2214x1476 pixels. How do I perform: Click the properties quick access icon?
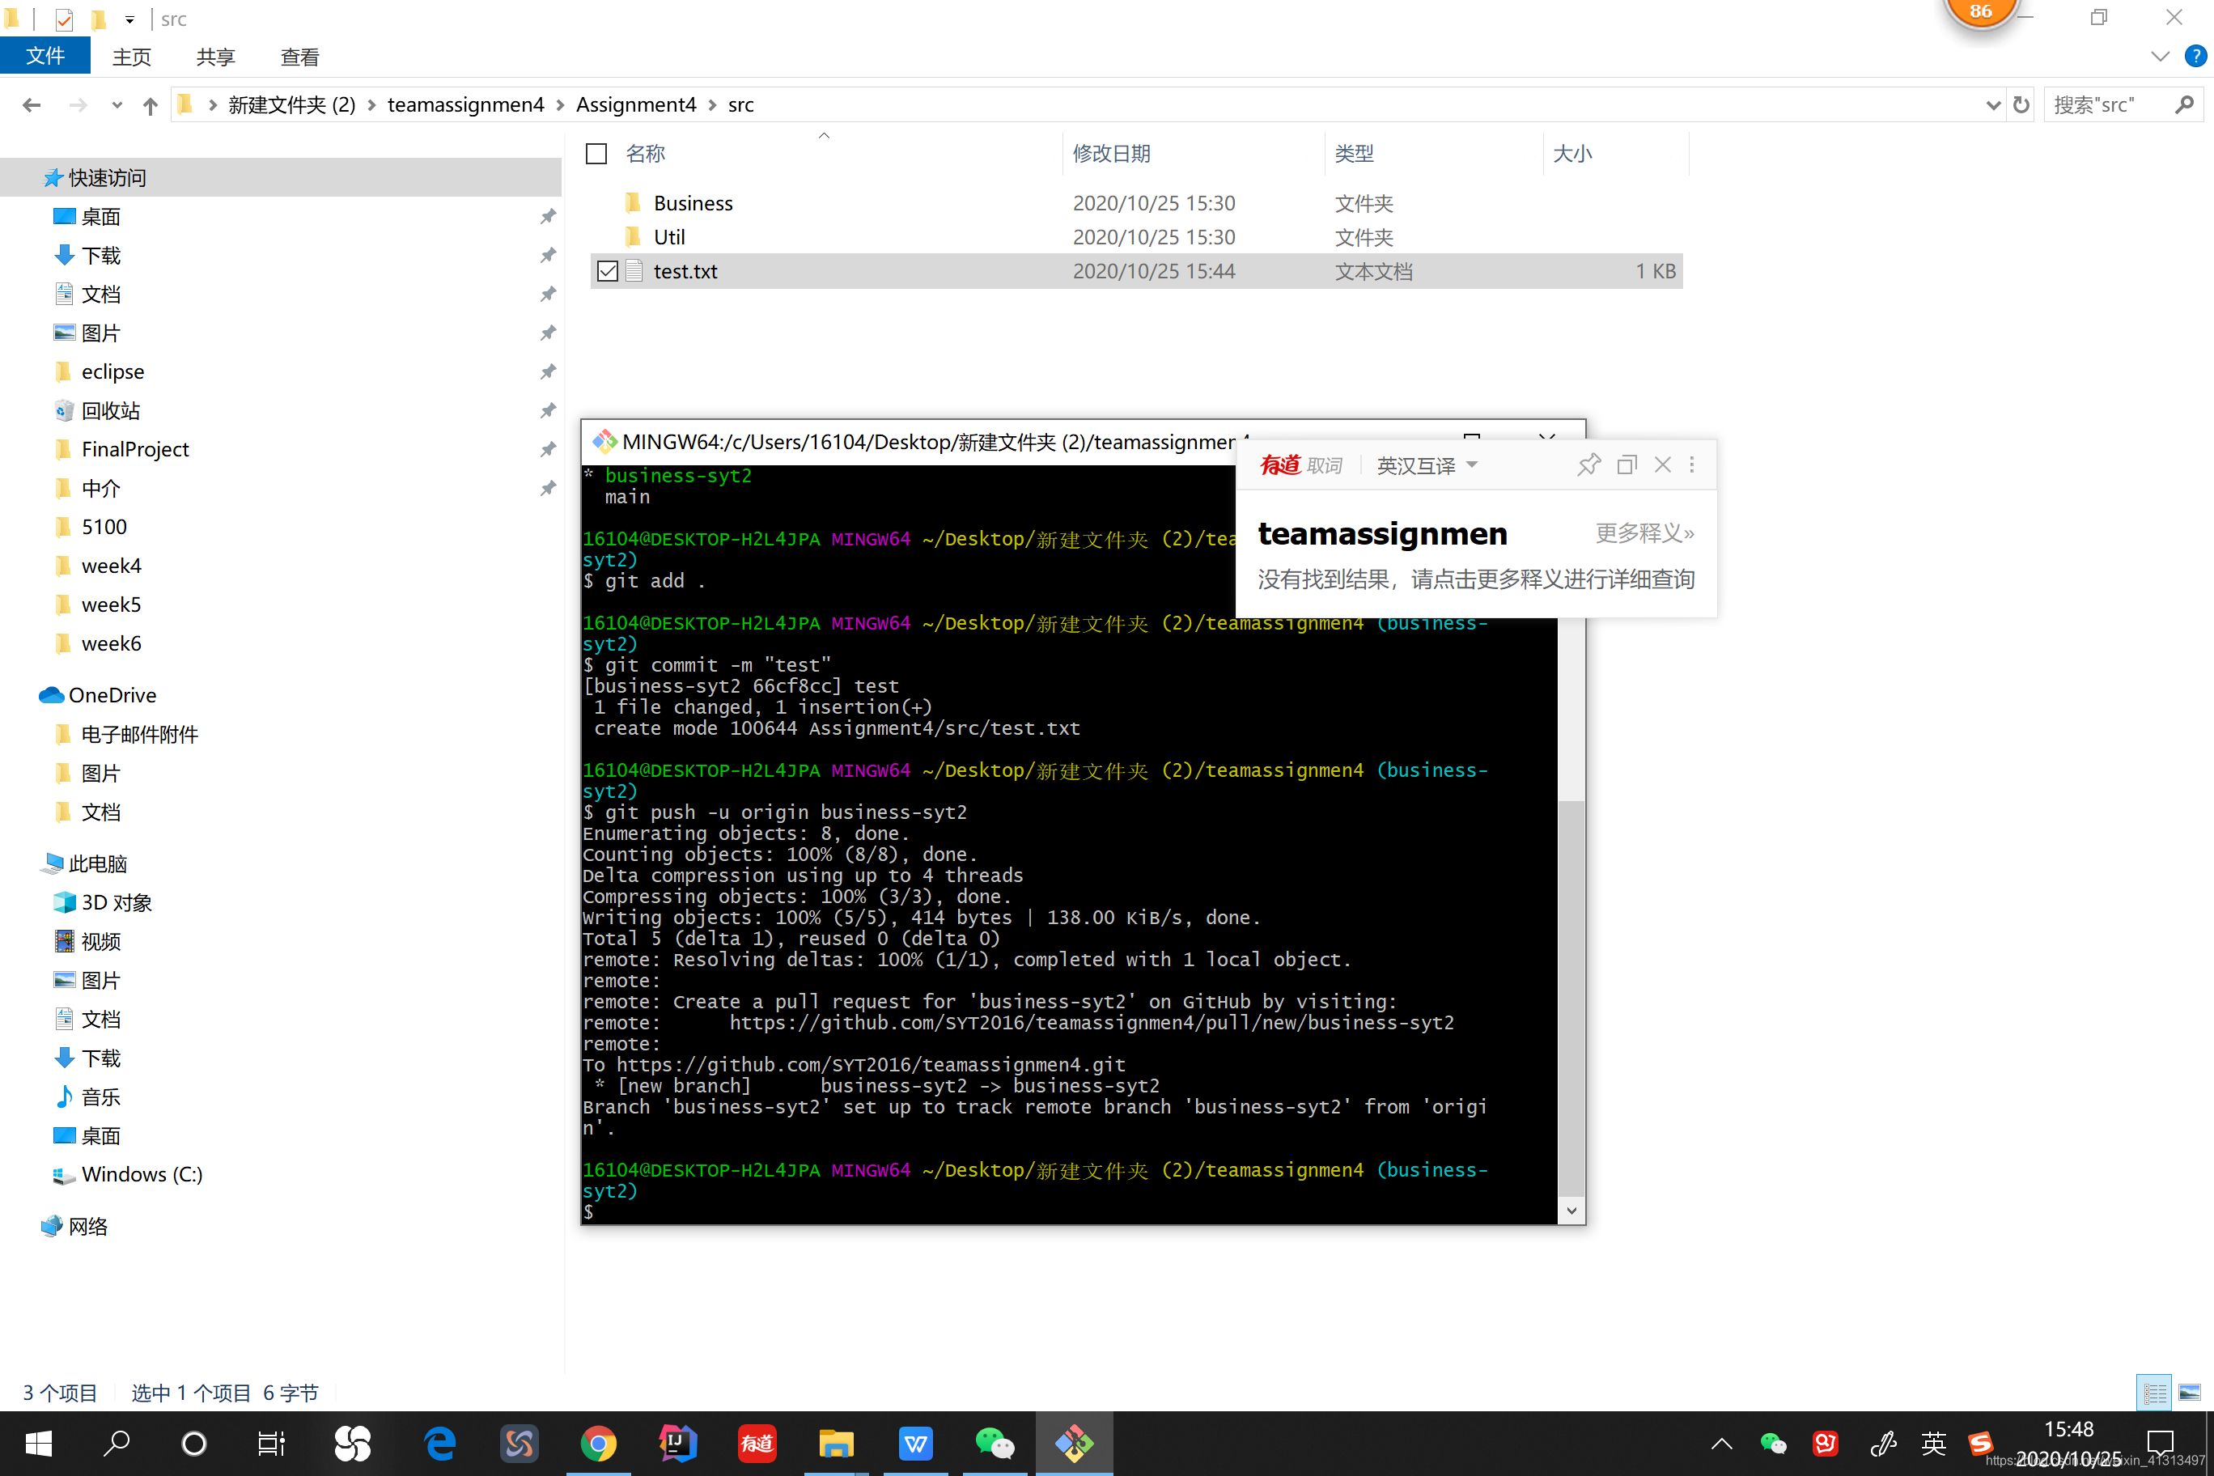[64, 19]
